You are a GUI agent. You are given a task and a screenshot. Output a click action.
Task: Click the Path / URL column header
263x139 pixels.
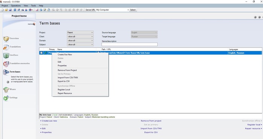pyautogui.click(x=106, y=49)
